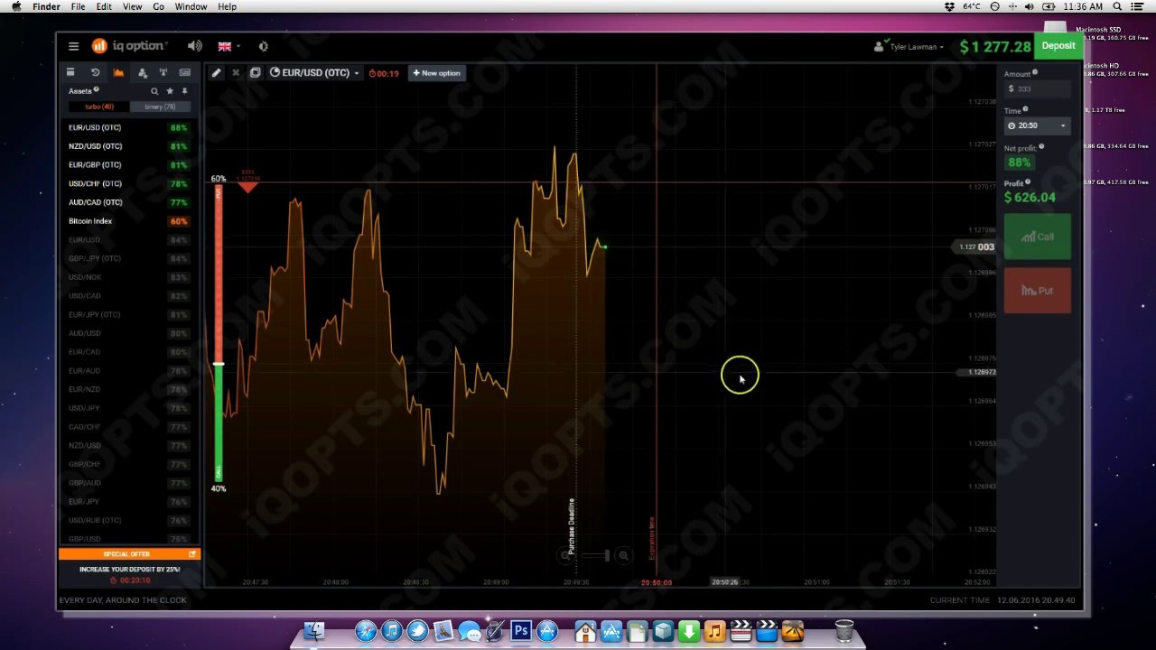Open the settings gear icon
Screen dimensions: 1156x650
click(263, 46)
